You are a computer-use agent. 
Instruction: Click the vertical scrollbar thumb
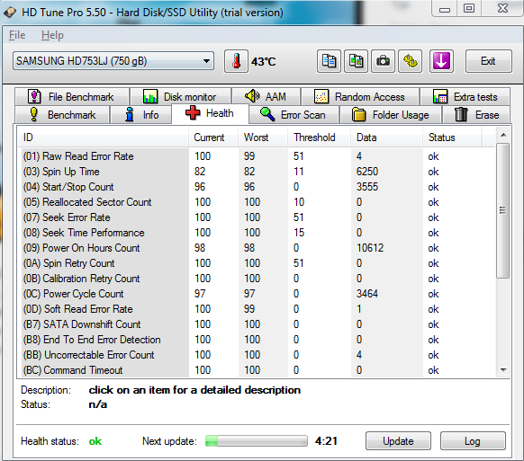point(502,210)
